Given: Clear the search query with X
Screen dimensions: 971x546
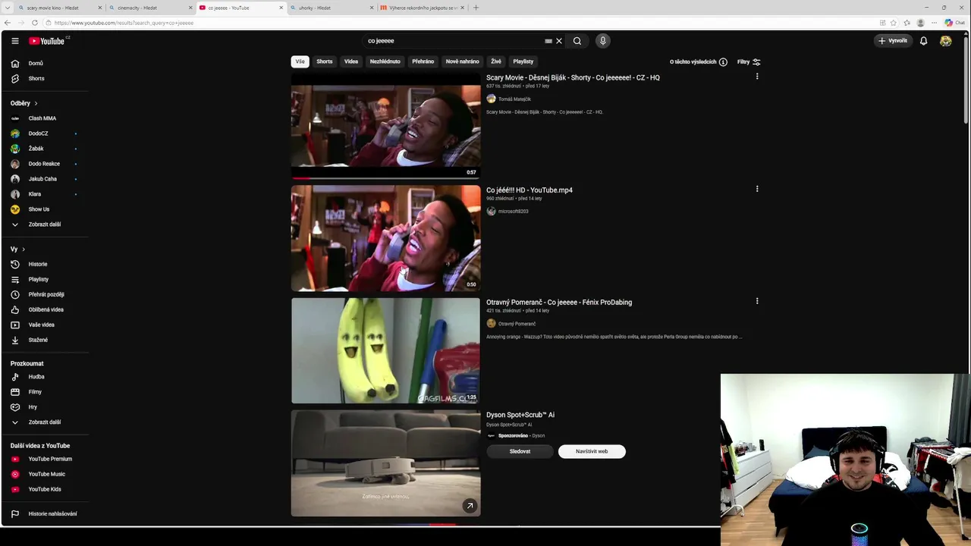Looking at the screenshot, I should tap(559, 41).
